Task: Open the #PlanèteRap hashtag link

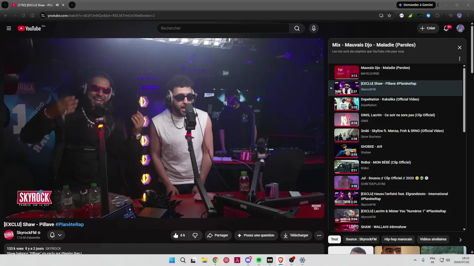Action: pyautogui.click(x=70, y=224)
